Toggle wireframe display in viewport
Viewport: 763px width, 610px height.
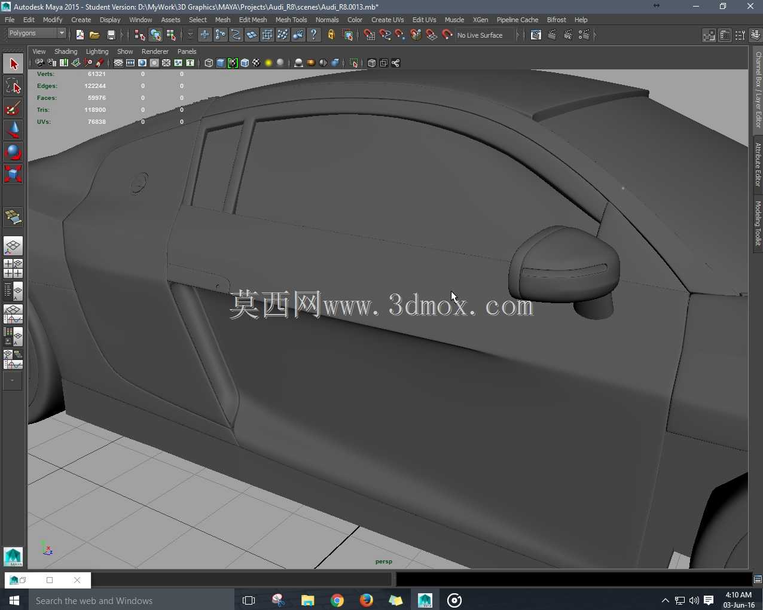pos(209,63)
